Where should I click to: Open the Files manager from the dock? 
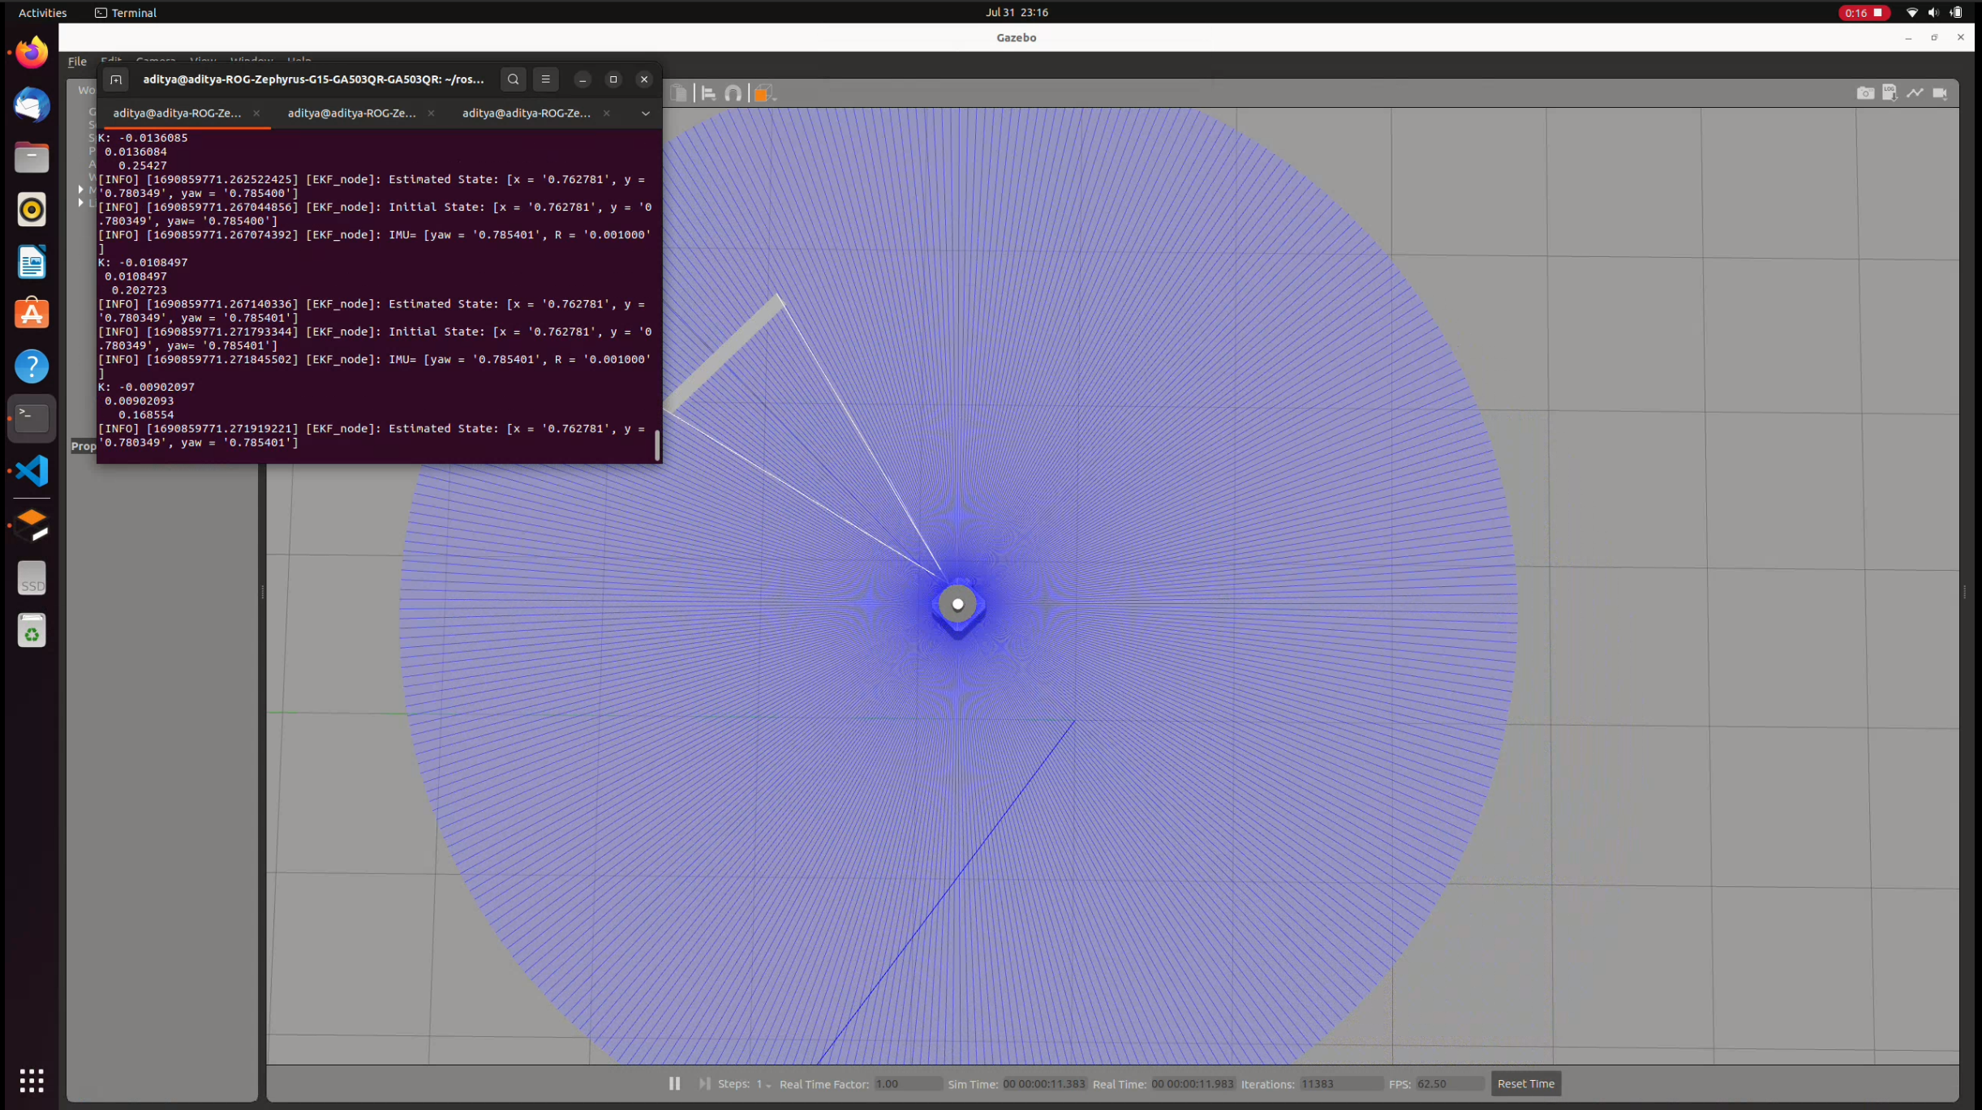click(x=32, y=157)
